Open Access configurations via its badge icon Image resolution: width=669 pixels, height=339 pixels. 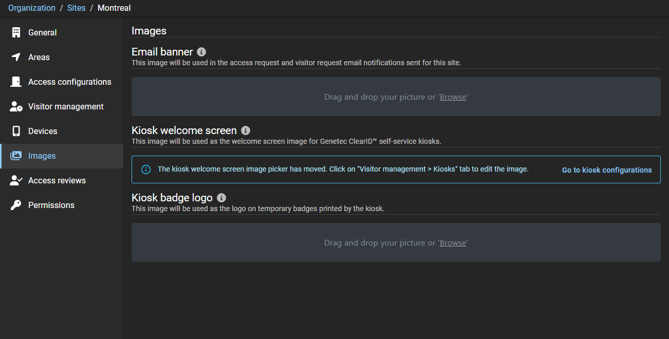click(16, 82)
